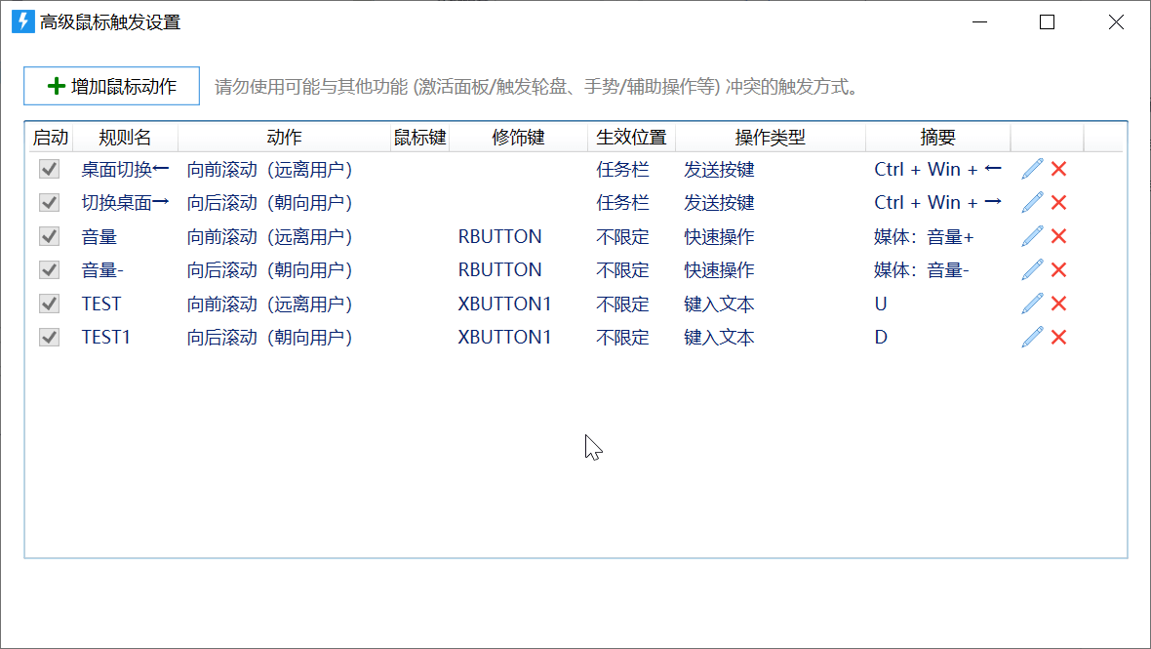Screen dimensions: 1151x649
Task: Click the 修饰键 column header
Action: point(518,138)
